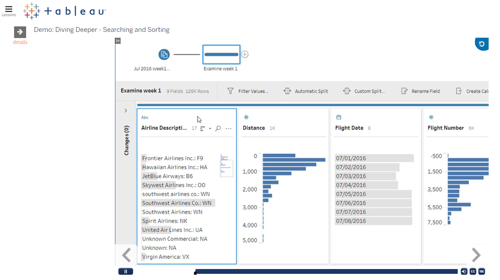Viewport: 500px width, 280px height.
Task: Go to next slide arrow
Action: point(476,255)
